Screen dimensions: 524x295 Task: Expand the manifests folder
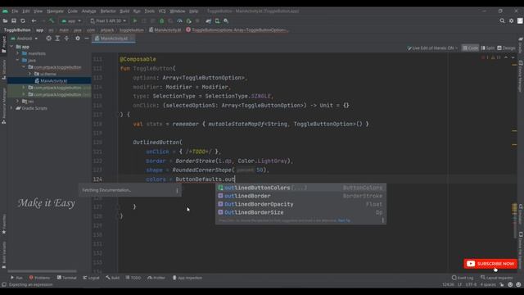pos(18,53)
